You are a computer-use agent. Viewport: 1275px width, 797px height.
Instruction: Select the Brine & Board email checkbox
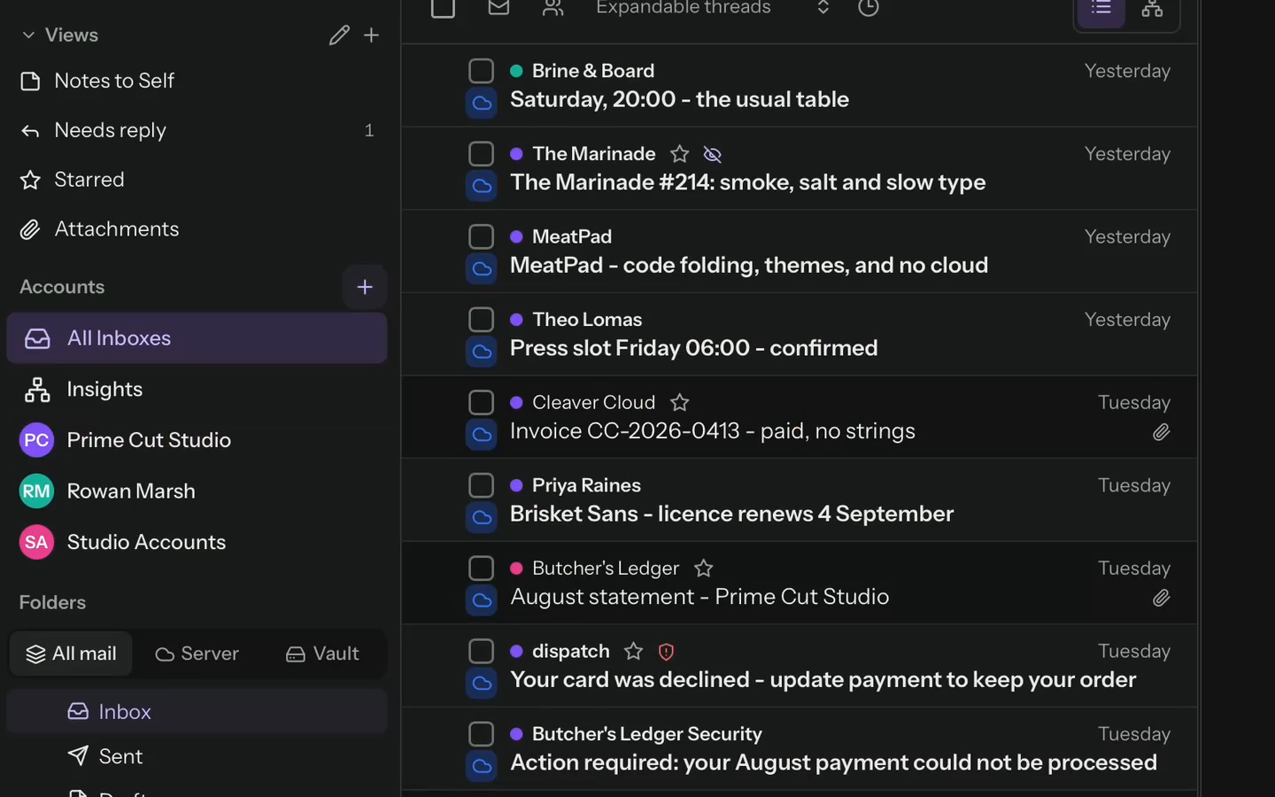coord(481,71)
